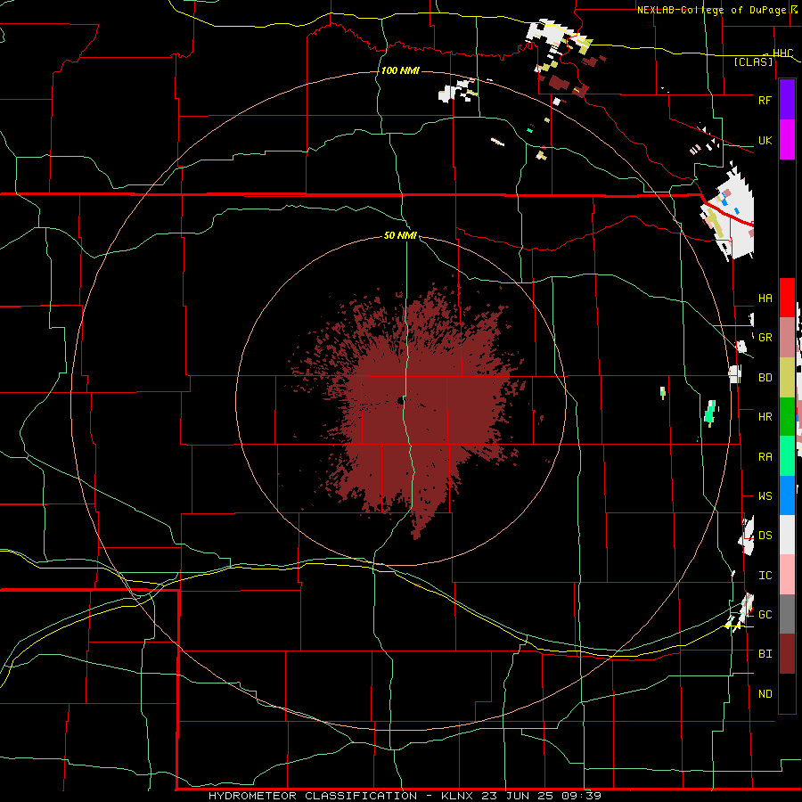Viewport: 802px width, 802px height.
Task: Click the HA legend label
Action: (x=765, y=299)
